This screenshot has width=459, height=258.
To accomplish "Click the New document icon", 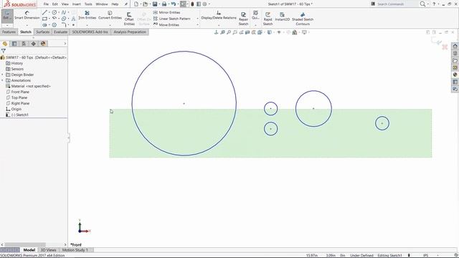I will coord(136,4).
